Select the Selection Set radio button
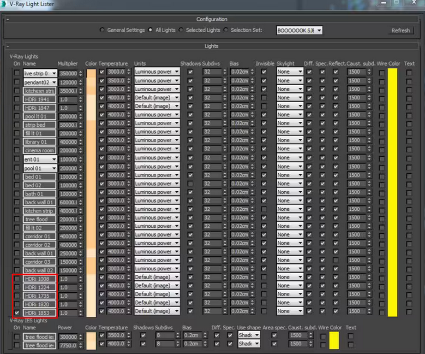 click(x=225, y=30)
